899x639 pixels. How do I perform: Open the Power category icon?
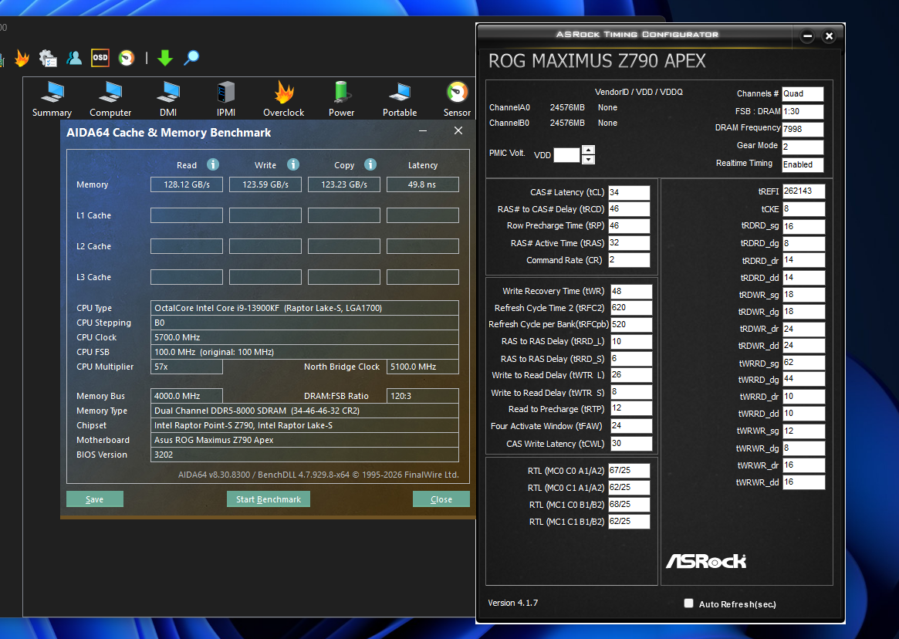[341, 99]
